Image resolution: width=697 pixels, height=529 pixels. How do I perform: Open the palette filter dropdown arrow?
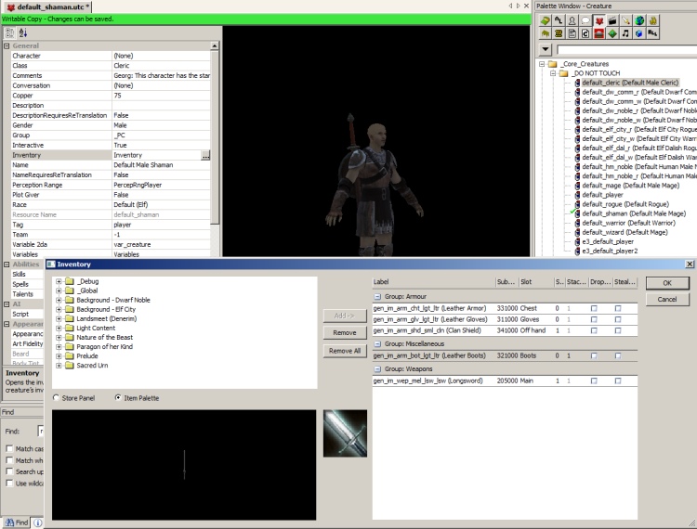coord(546,49)
